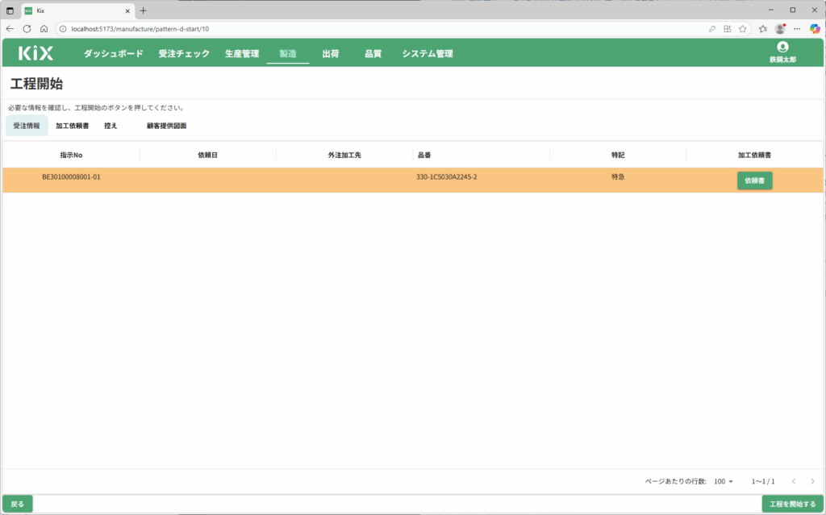Expand rows-per-page dropdown showing 100
The height and width of the screenshot is (515, 826).
(x=724, y=481)
